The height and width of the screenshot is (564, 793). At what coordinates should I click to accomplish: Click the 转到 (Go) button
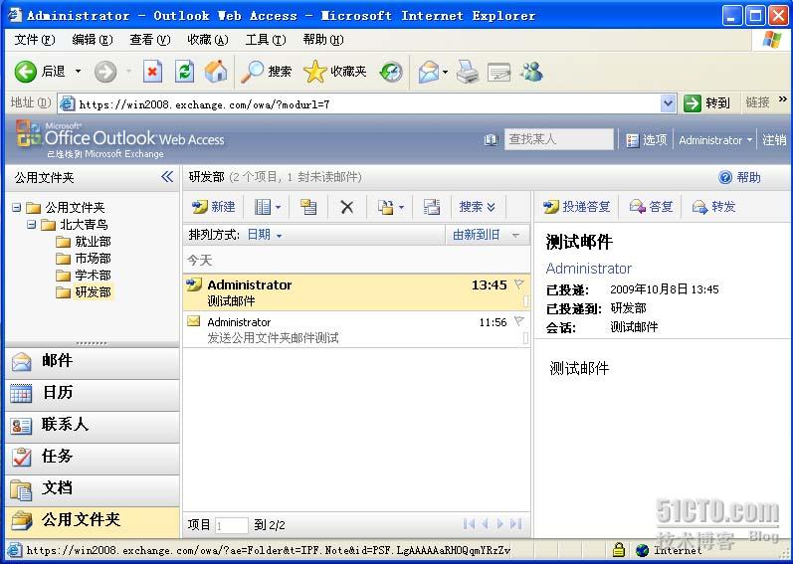(x=707, y=103)
